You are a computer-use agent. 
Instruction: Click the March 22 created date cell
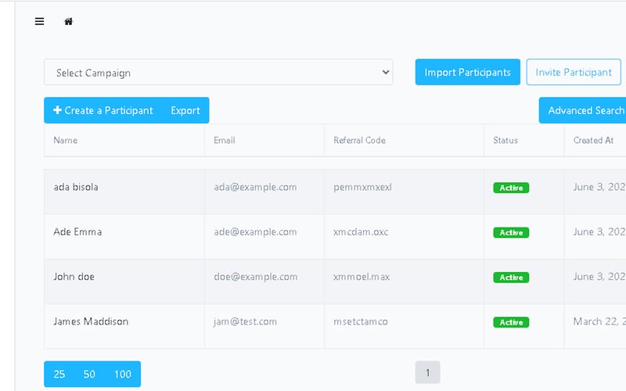(595, 326)
